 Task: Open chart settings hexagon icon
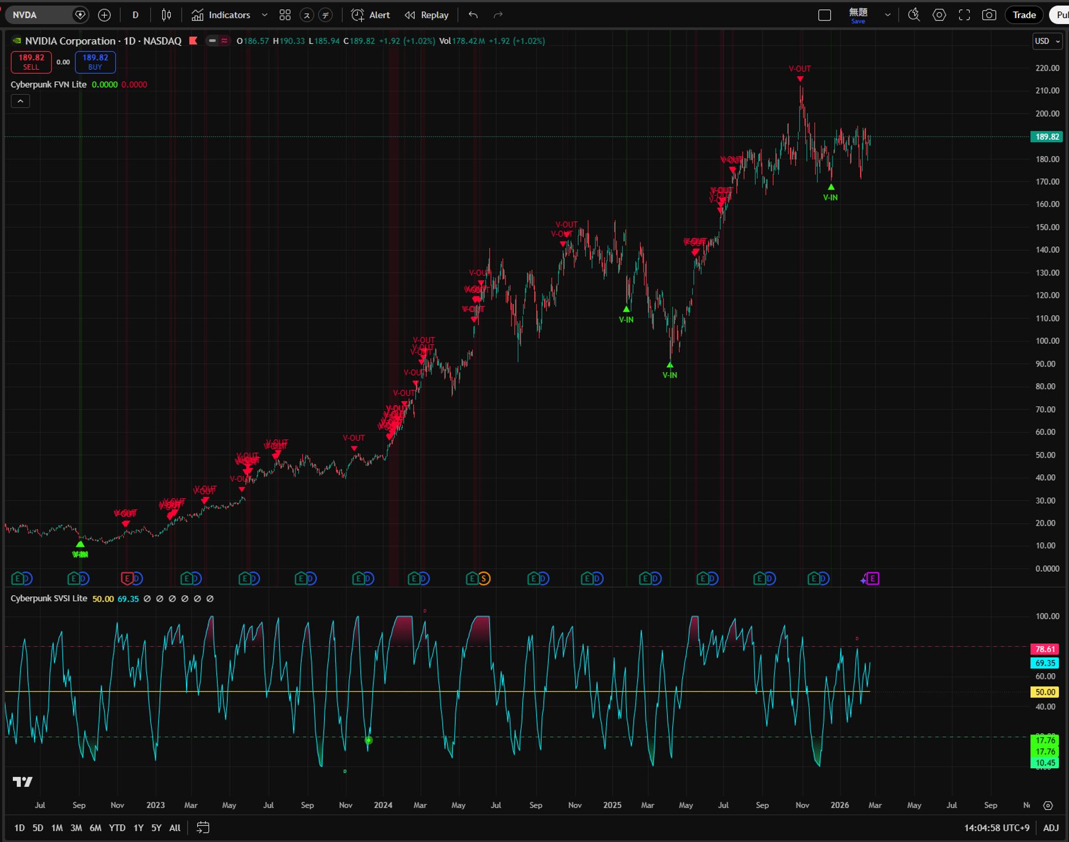(939, 15)
